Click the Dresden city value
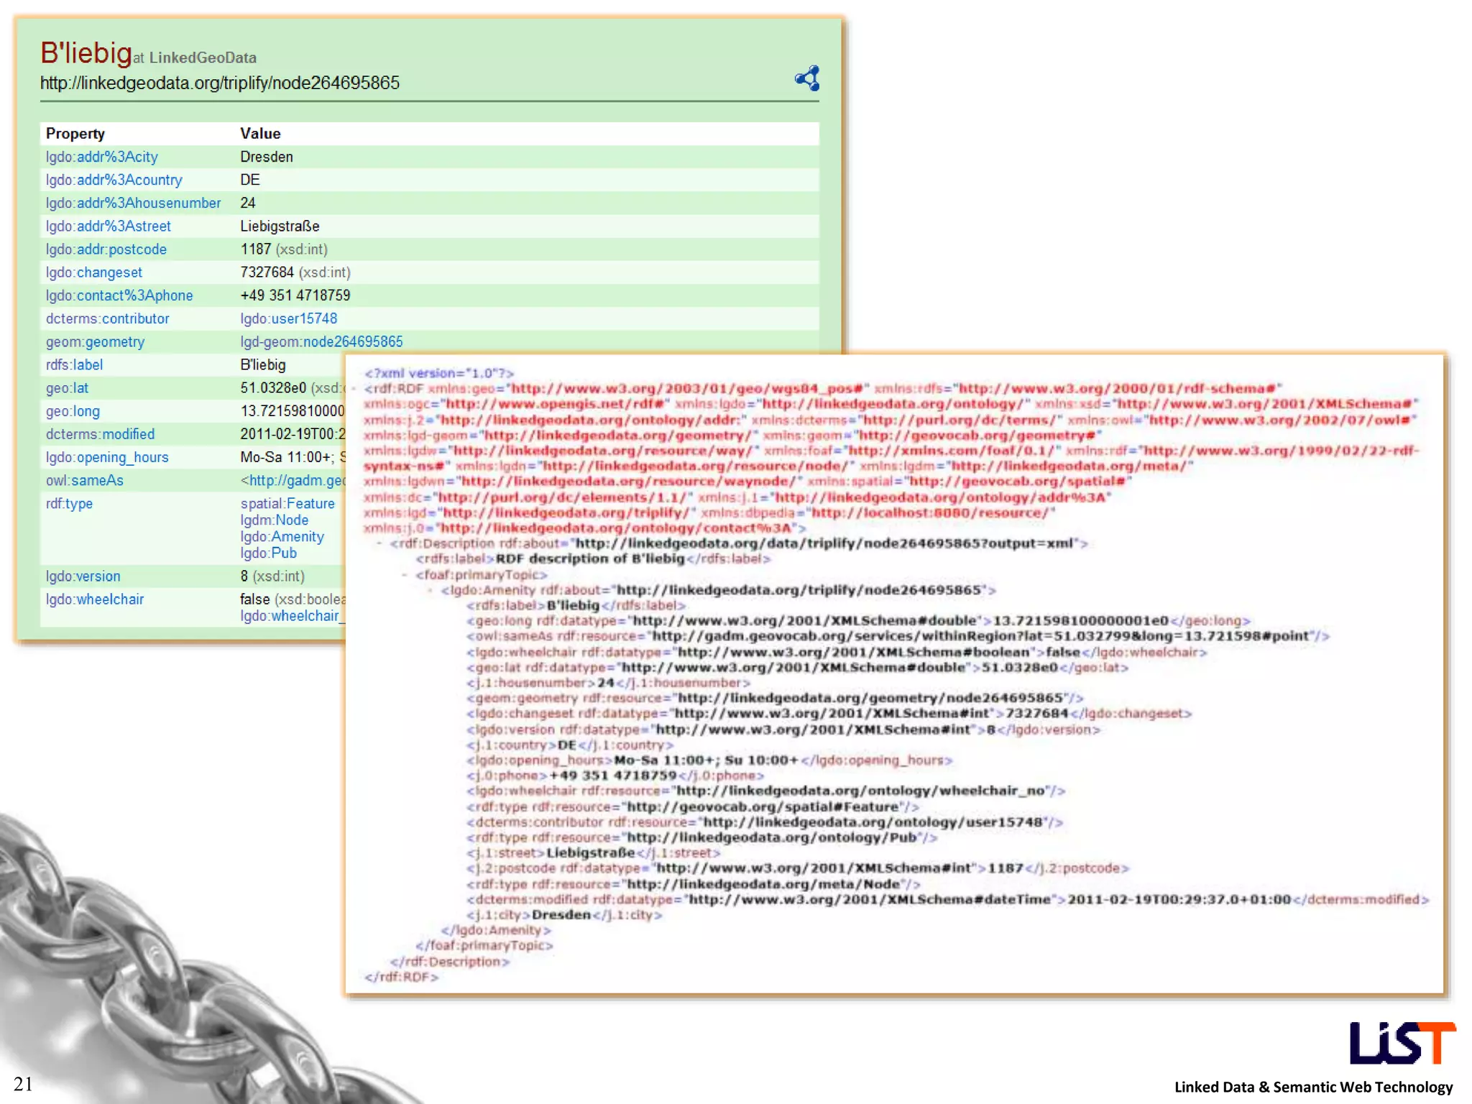The image size is (1472, 1104). pos(266,157)
